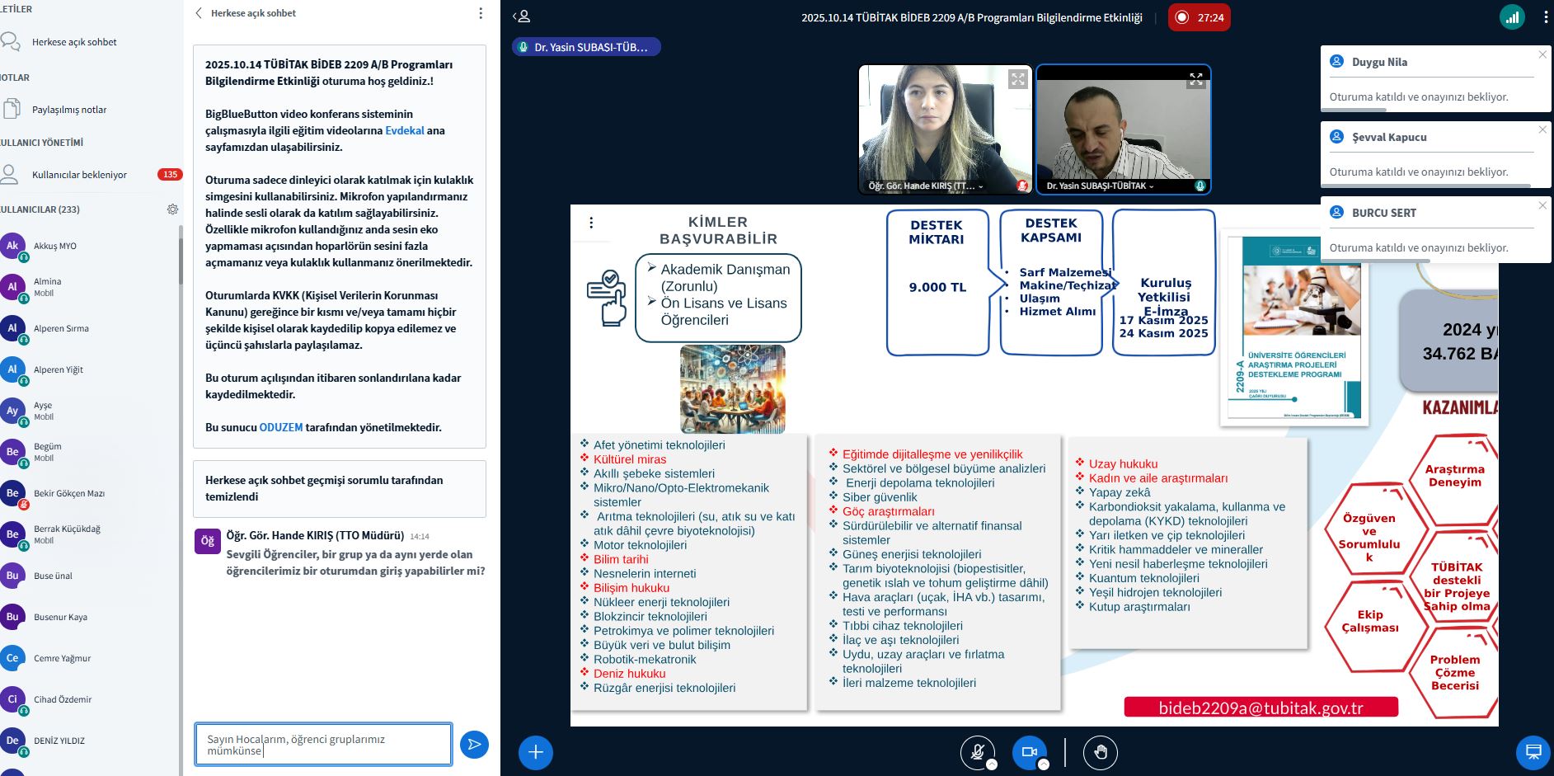Screen dimensions: 1554x776
Task: Open Kullanıcılar bekleniyor waiting users
Action: tap(79, 175)
